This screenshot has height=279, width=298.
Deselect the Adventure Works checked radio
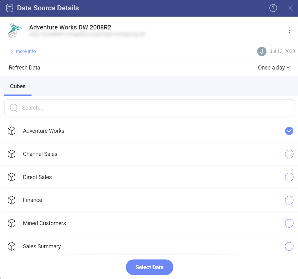(x=289, y=131)
